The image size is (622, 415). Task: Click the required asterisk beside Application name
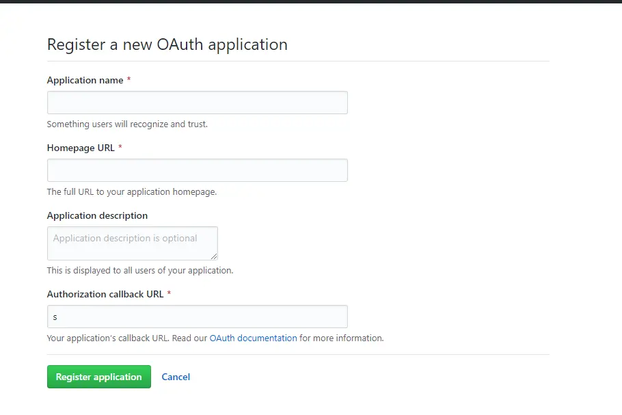tap(127, 80)
